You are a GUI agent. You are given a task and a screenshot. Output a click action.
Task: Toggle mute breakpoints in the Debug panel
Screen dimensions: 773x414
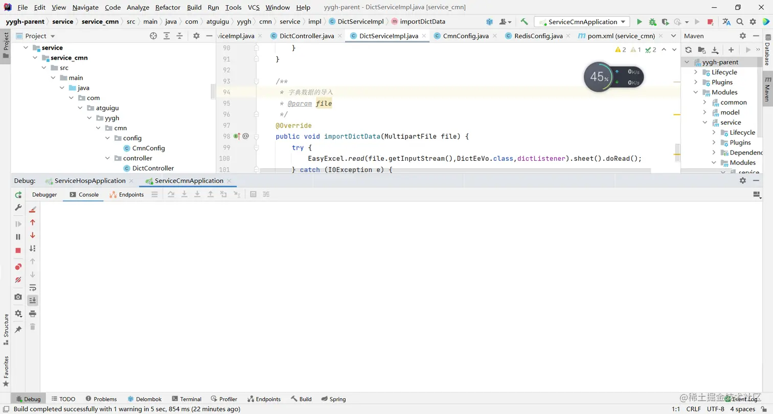click(x=18, y=280)
